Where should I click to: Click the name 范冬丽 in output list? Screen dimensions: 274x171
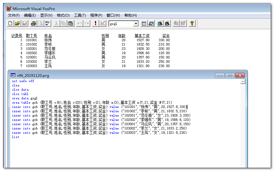[x=50, y=49]
